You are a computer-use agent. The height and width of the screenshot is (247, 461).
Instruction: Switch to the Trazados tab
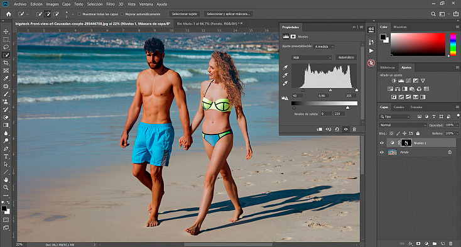416,107
